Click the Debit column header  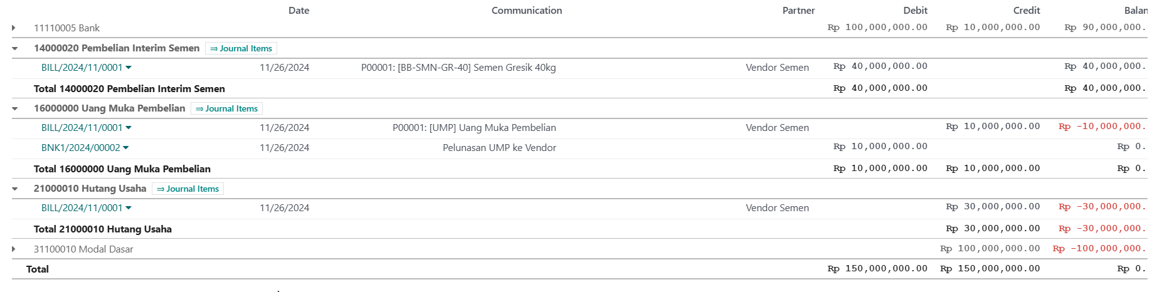915,11
